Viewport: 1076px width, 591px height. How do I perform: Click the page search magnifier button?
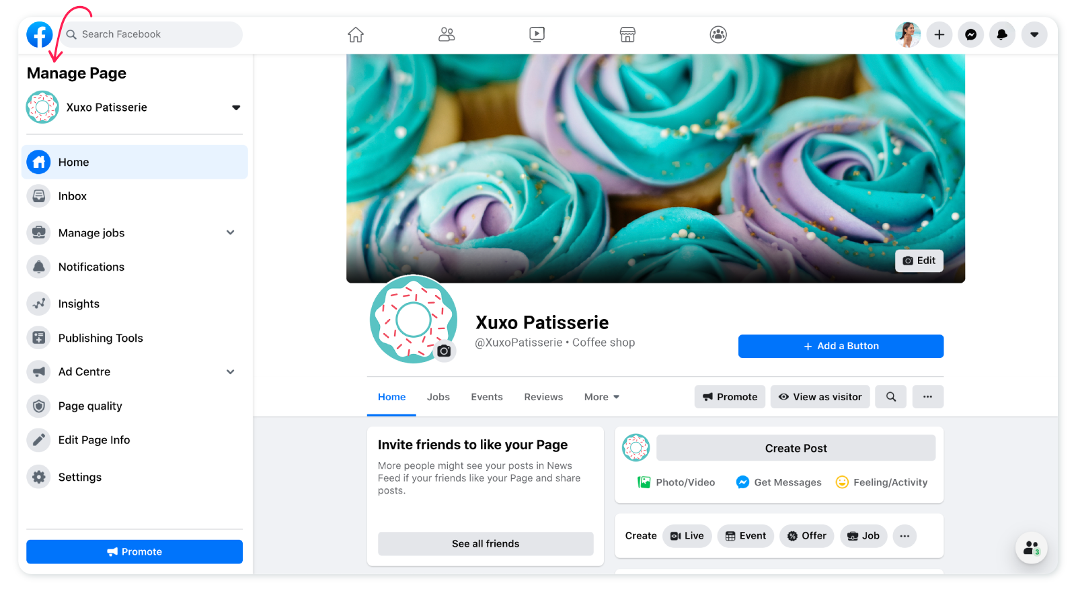[891, 397]
